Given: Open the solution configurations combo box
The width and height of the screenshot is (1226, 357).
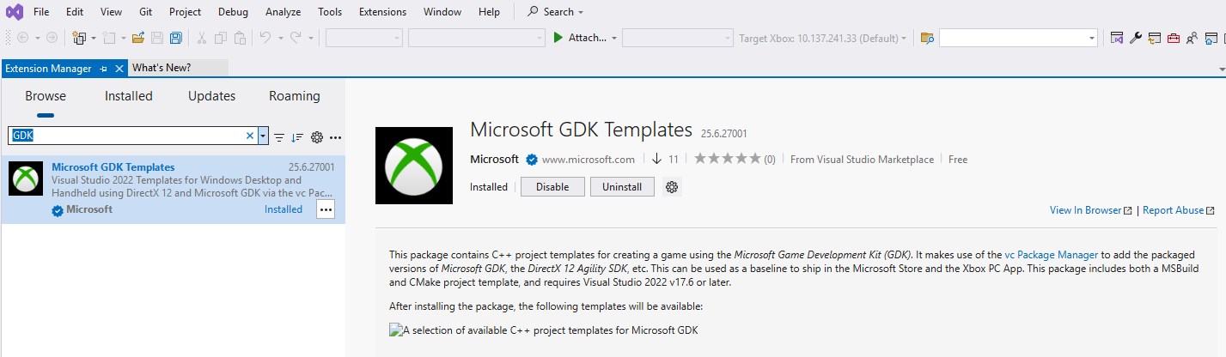Looking at the screenshot, I should pos(364,38).
